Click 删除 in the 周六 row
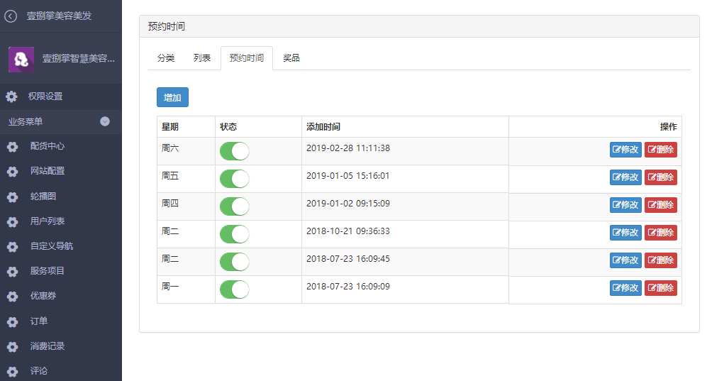 click(661, 150)
